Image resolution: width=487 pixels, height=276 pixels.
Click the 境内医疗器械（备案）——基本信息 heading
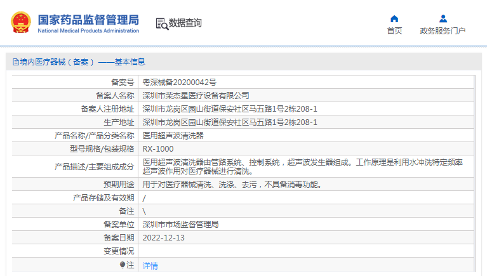point(83,62)
